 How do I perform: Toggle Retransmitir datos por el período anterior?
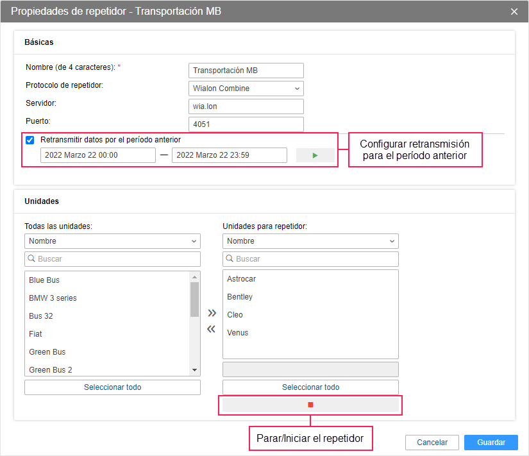(x=30, y=140)
